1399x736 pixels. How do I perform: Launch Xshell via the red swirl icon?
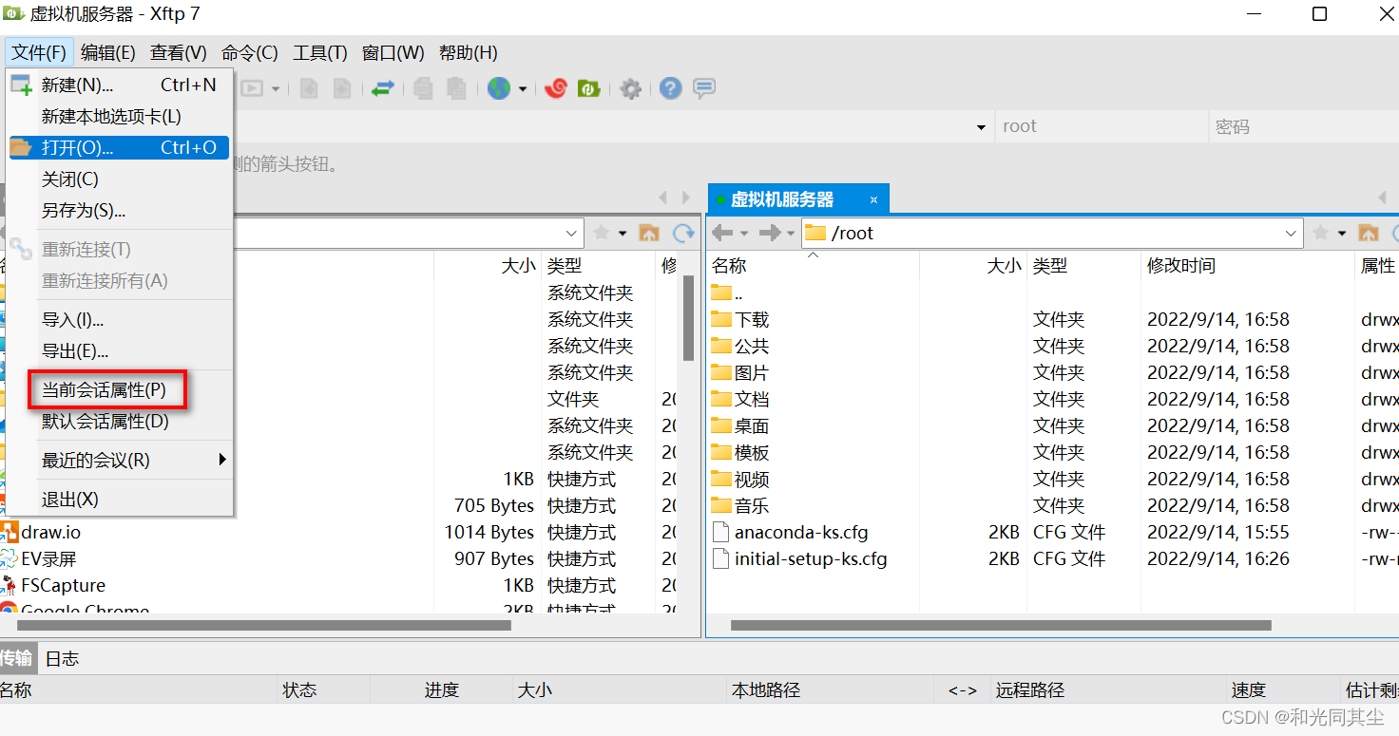click(556, 88)
